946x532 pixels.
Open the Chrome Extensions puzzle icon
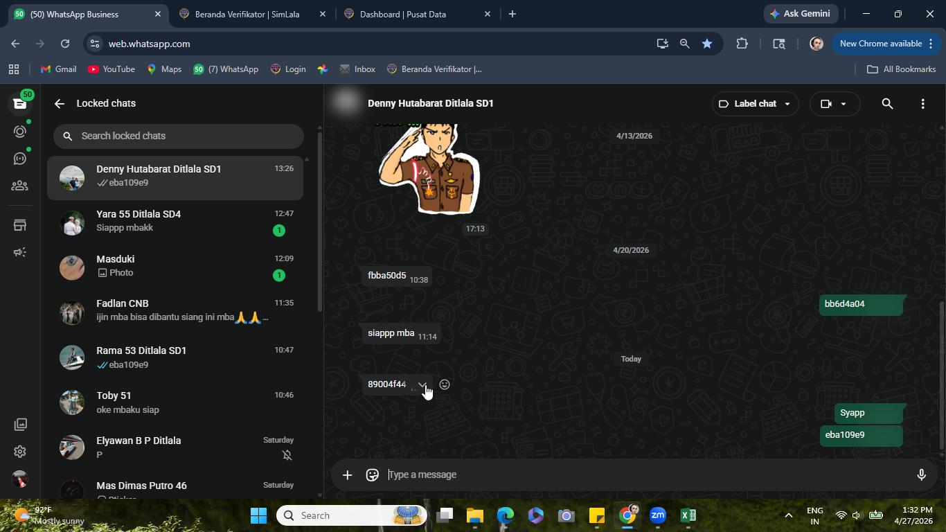(742, 44)
